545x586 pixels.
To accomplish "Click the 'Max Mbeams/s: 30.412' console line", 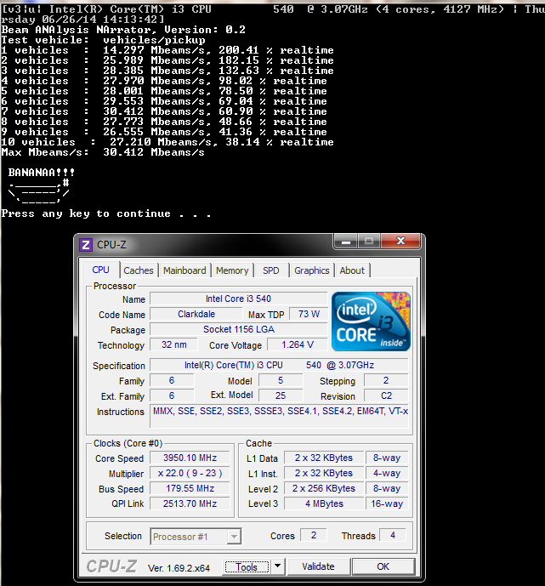I will (x=103, y=152).
